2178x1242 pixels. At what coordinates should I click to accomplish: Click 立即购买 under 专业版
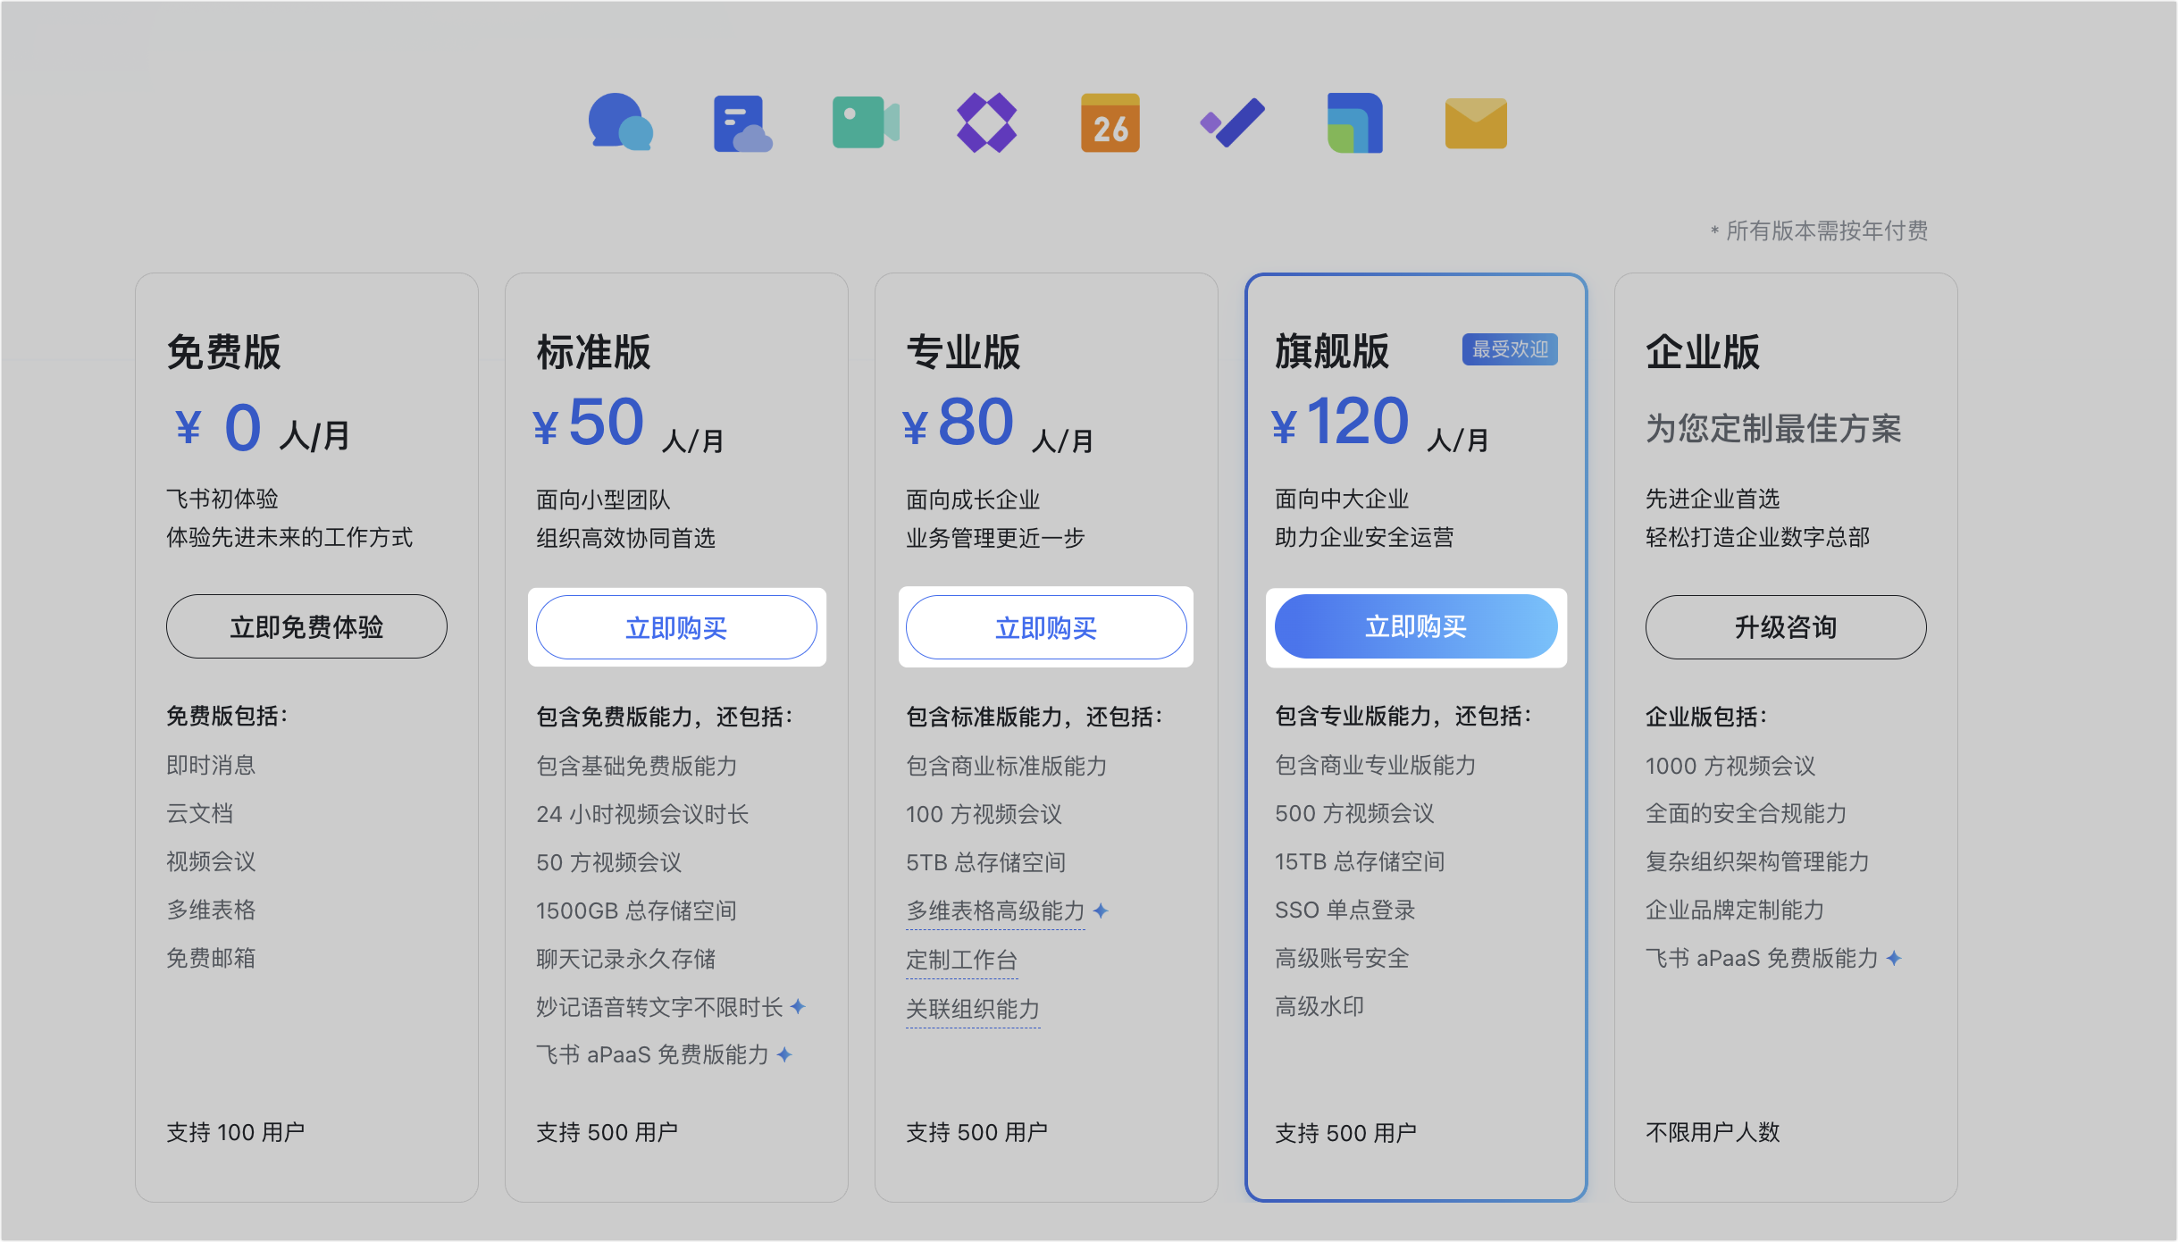(x=1046, y=626)
